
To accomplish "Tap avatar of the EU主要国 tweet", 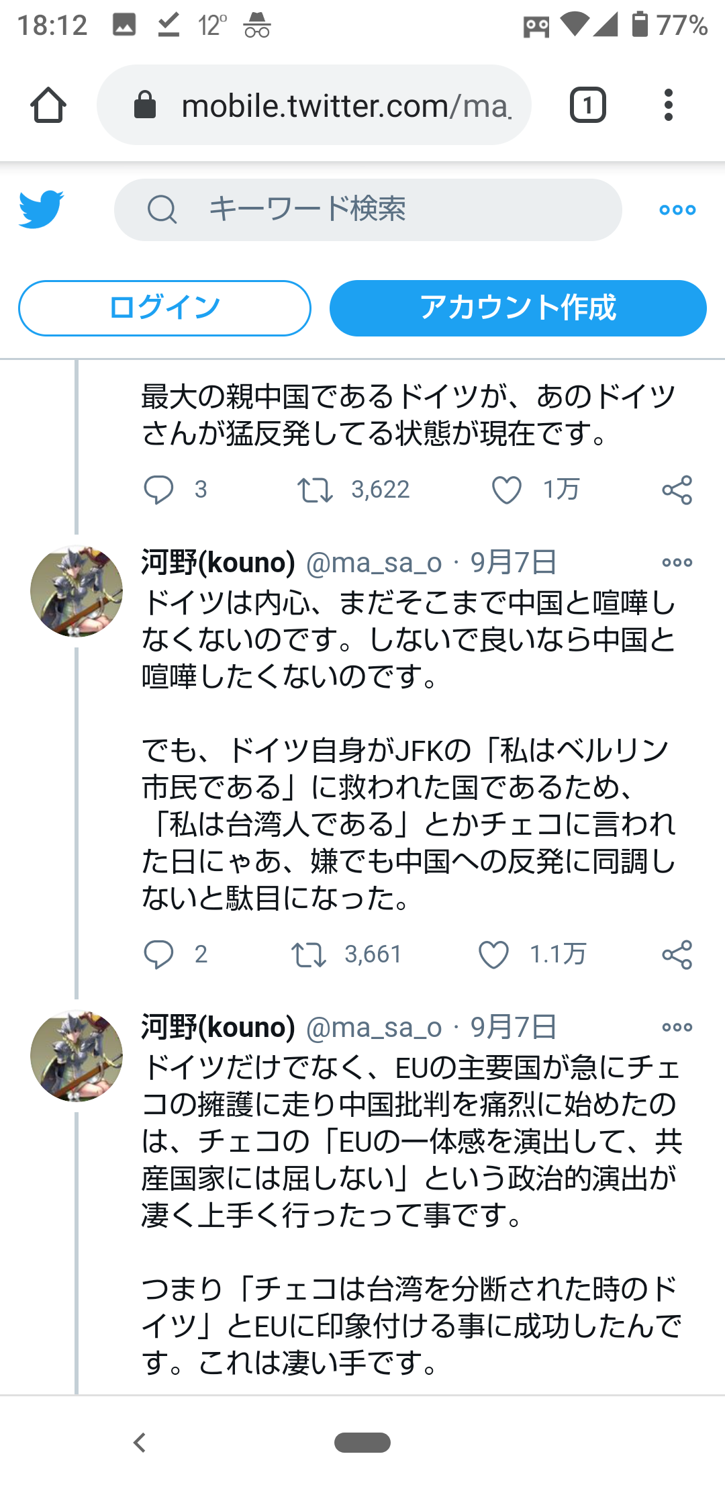I will (77, 1056).
